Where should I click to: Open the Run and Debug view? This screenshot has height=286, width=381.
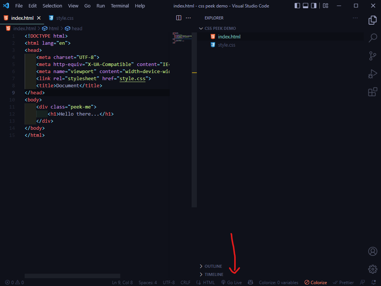coord(372,74)
